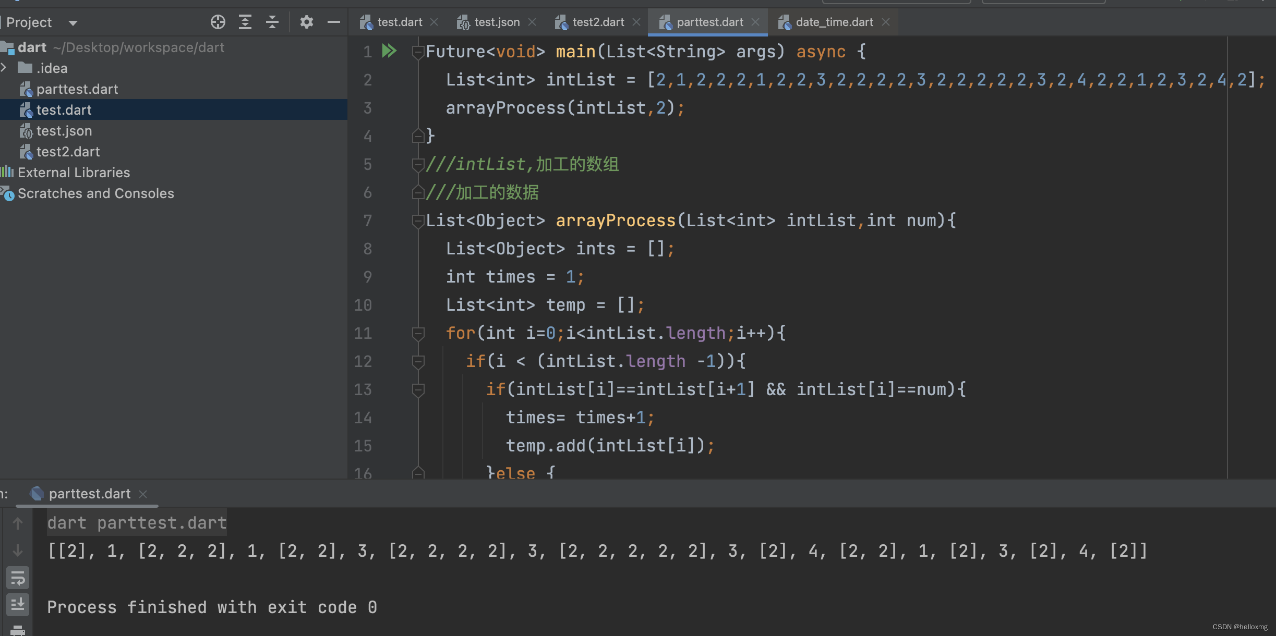Viewport: 1276px width, 636px height.
Task: Close the test.json editor tab
Action: click(x=532, y=22)
